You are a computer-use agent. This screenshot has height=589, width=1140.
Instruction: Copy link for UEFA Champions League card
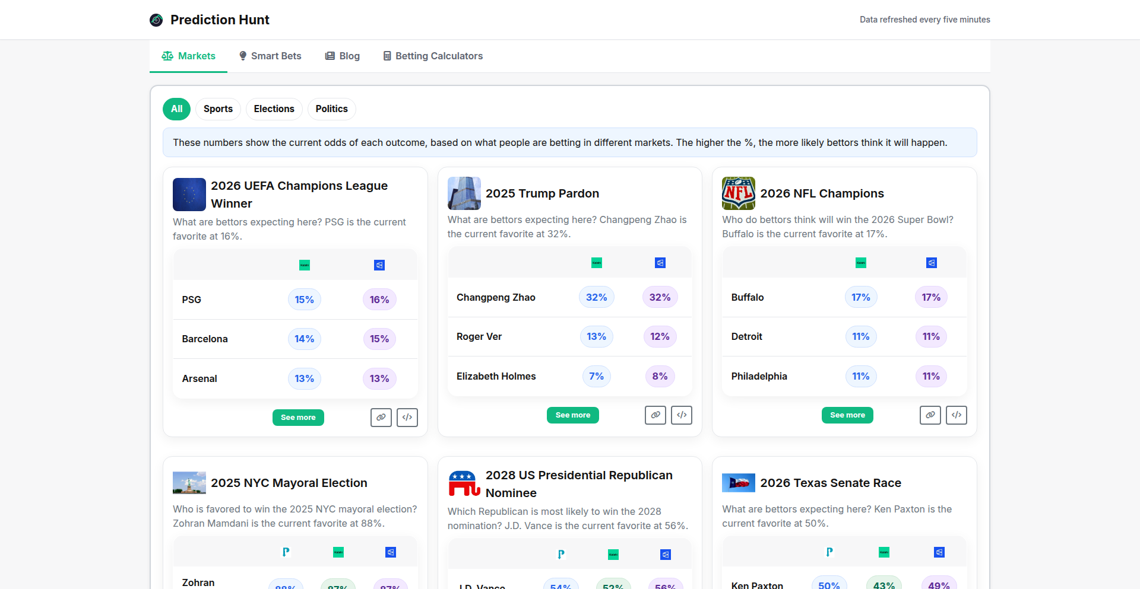tap(381, 418)
